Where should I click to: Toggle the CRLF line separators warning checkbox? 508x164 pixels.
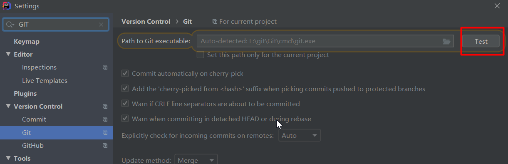pyautogui.click(x=125, y=104)
